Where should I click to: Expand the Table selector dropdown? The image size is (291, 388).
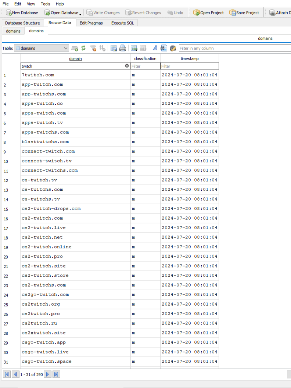coord(66,48)
